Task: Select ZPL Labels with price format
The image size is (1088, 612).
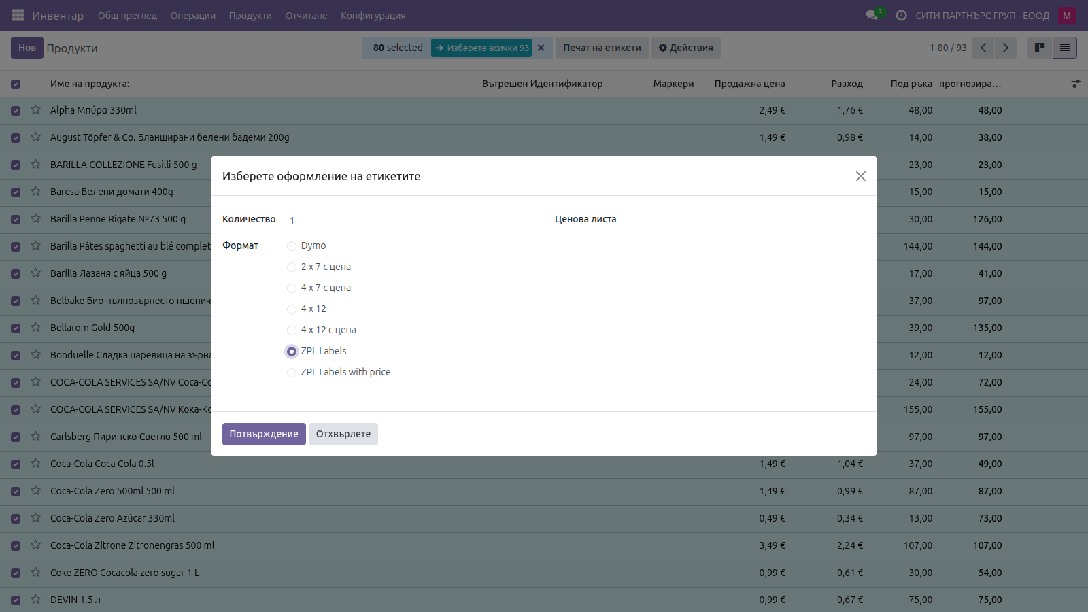Action: (x=292, y=373)
